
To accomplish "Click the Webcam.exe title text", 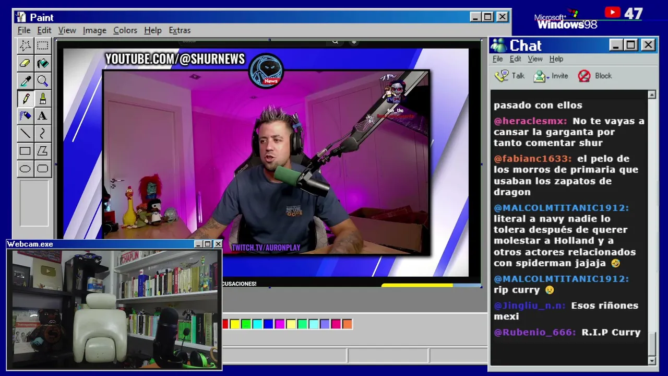I will coord(30,244).
